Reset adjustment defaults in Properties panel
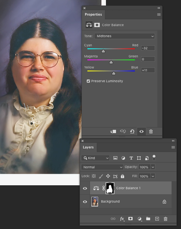 (x=132, y=131)
